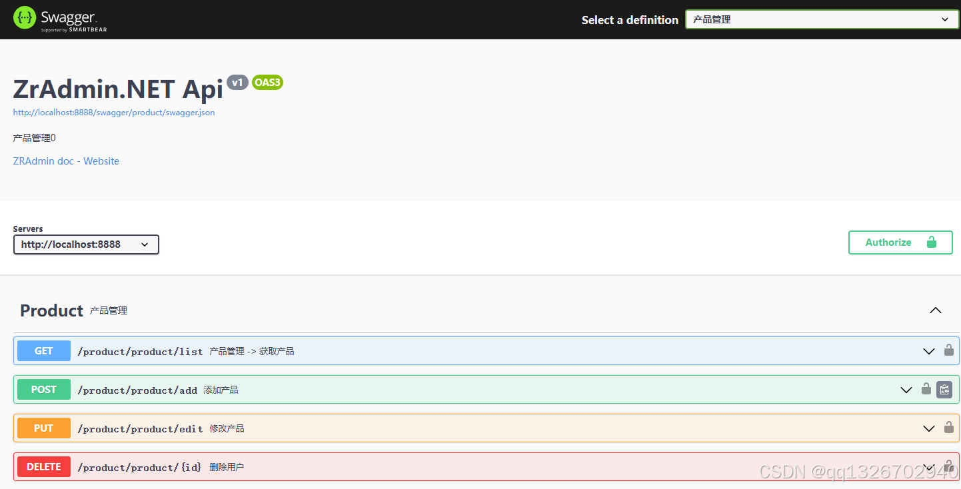Screen dimensions: 961x489
Task: Expand the POST /product/product/add row chevron
Action: pyautogui.click(x=906, y=389)
